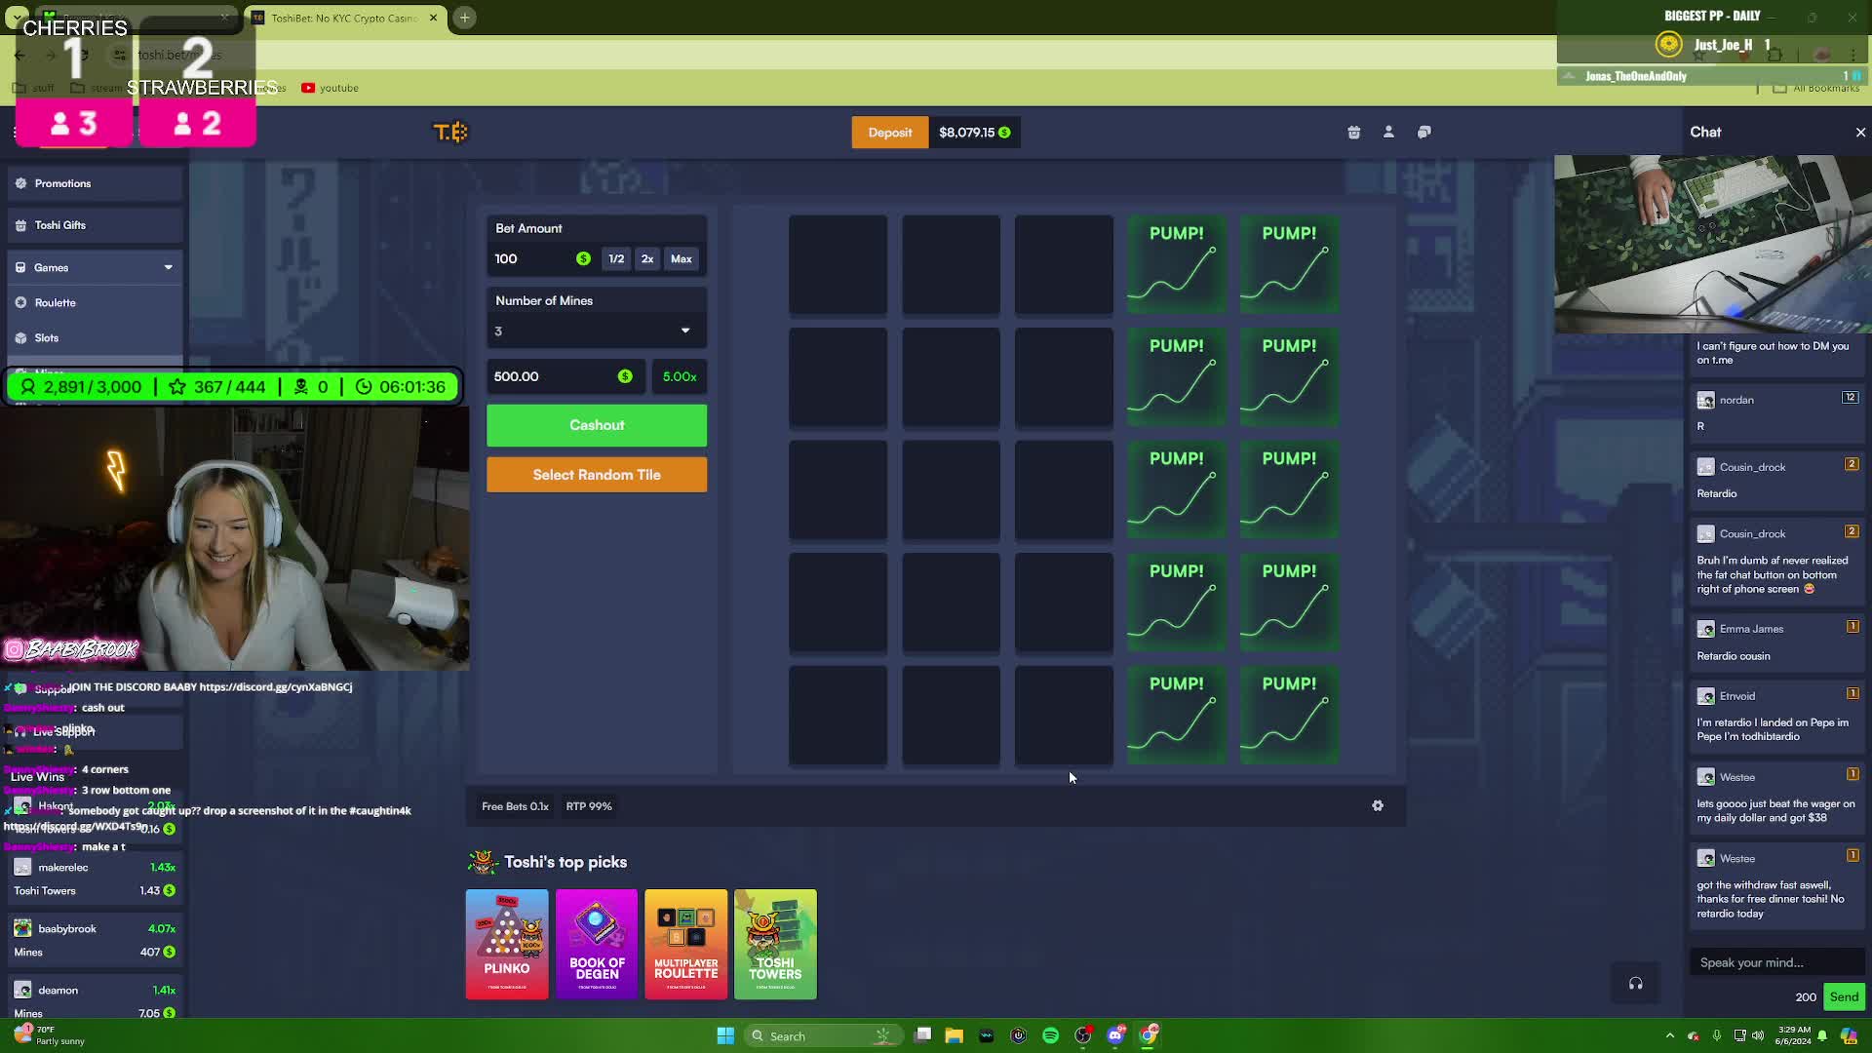The image size is (1872, 1053).
Task: Click the Roulette sidebar icon
Action: click(x=21, y=303)
